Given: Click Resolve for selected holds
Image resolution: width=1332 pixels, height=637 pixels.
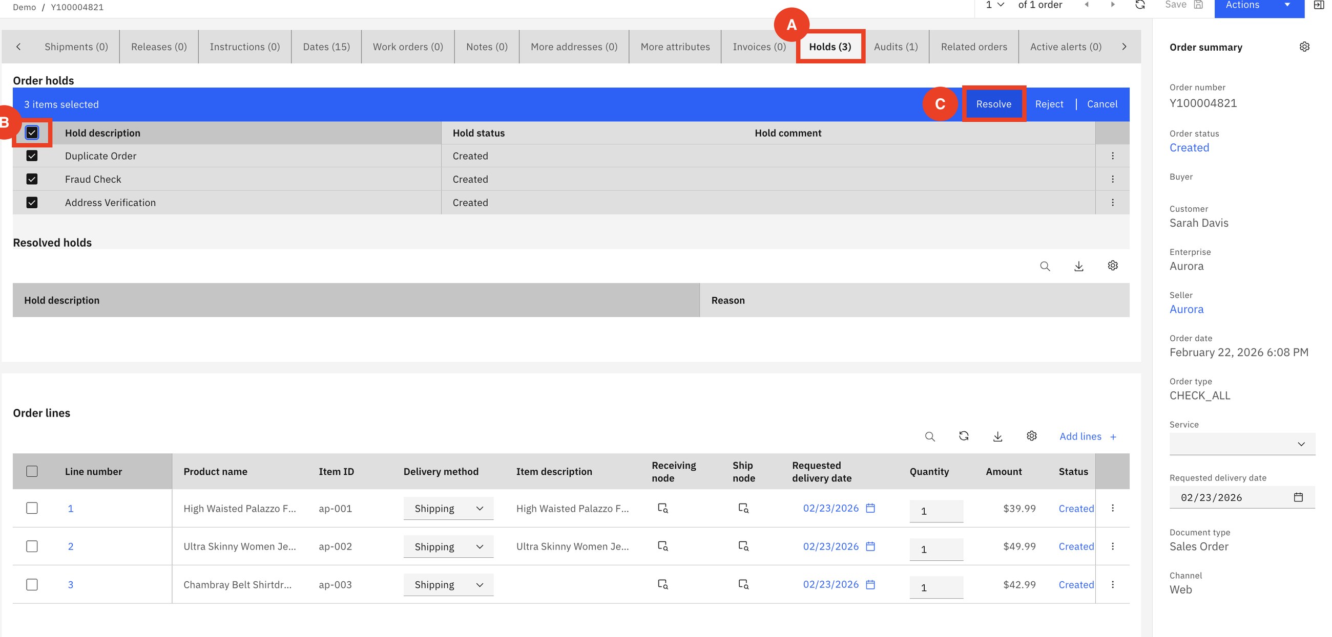Looking at the screenshot, I should [994, 104].
